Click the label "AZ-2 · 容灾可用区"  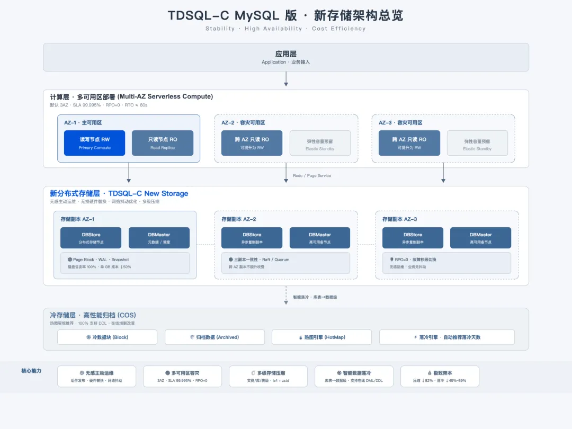tap(243, 122)
